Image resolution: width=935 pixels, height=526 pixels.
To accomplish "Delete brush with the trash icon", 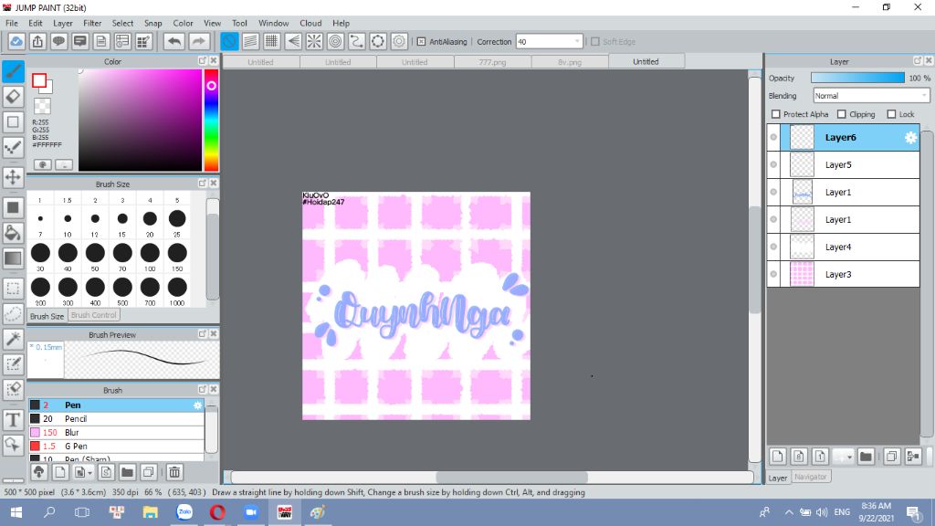I will [174, 472].
